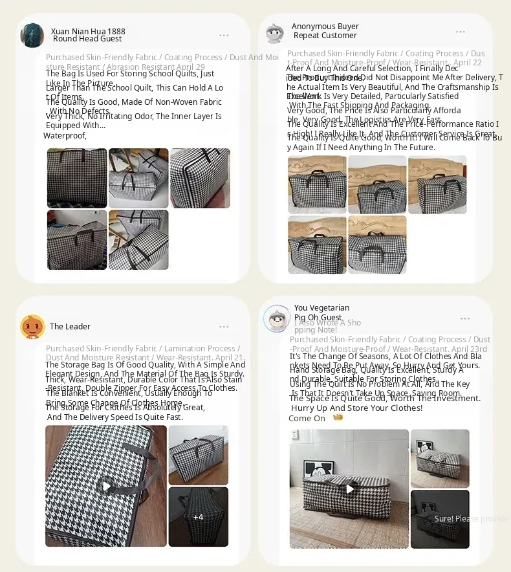Open the 'I Also Wrote A Shopping Note' link
The width and height of the screenshot is (511, 572).
point(327,326)
